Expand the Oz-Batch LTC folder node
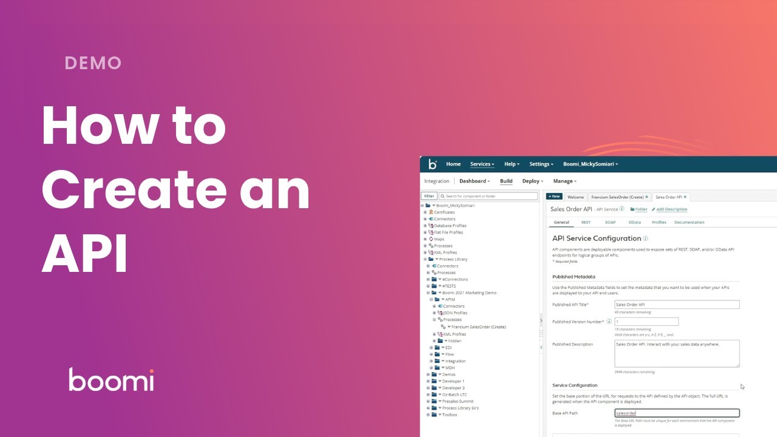This screenshot has width=777, height=437. (x=428, y=395)
